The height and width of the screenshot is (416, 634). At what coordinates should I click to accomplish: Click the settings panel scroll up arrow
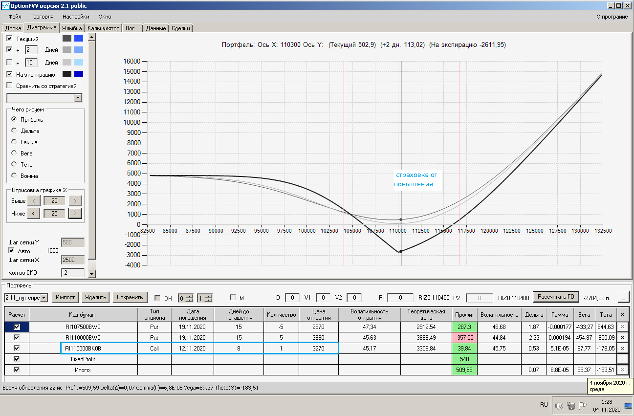[x=91, y=37]
